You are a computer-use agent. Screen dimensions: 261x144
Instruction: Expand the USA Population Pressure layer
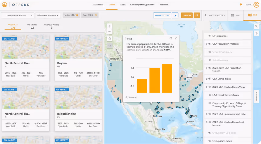(207, 44)
